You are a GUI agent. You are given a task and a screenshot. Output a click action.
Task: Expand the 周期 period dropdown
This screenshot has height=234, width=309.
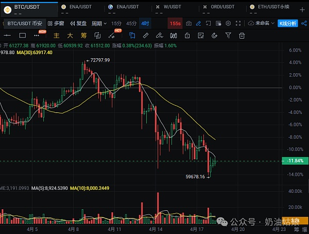click(x=99, y=24)
